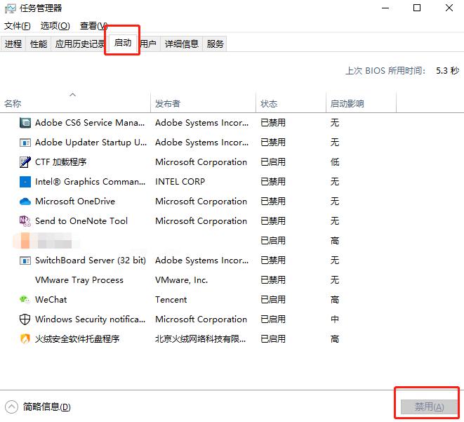Select the Adobe CS6 Service Mana... name
464x422 pixels.
coord(90,122)
